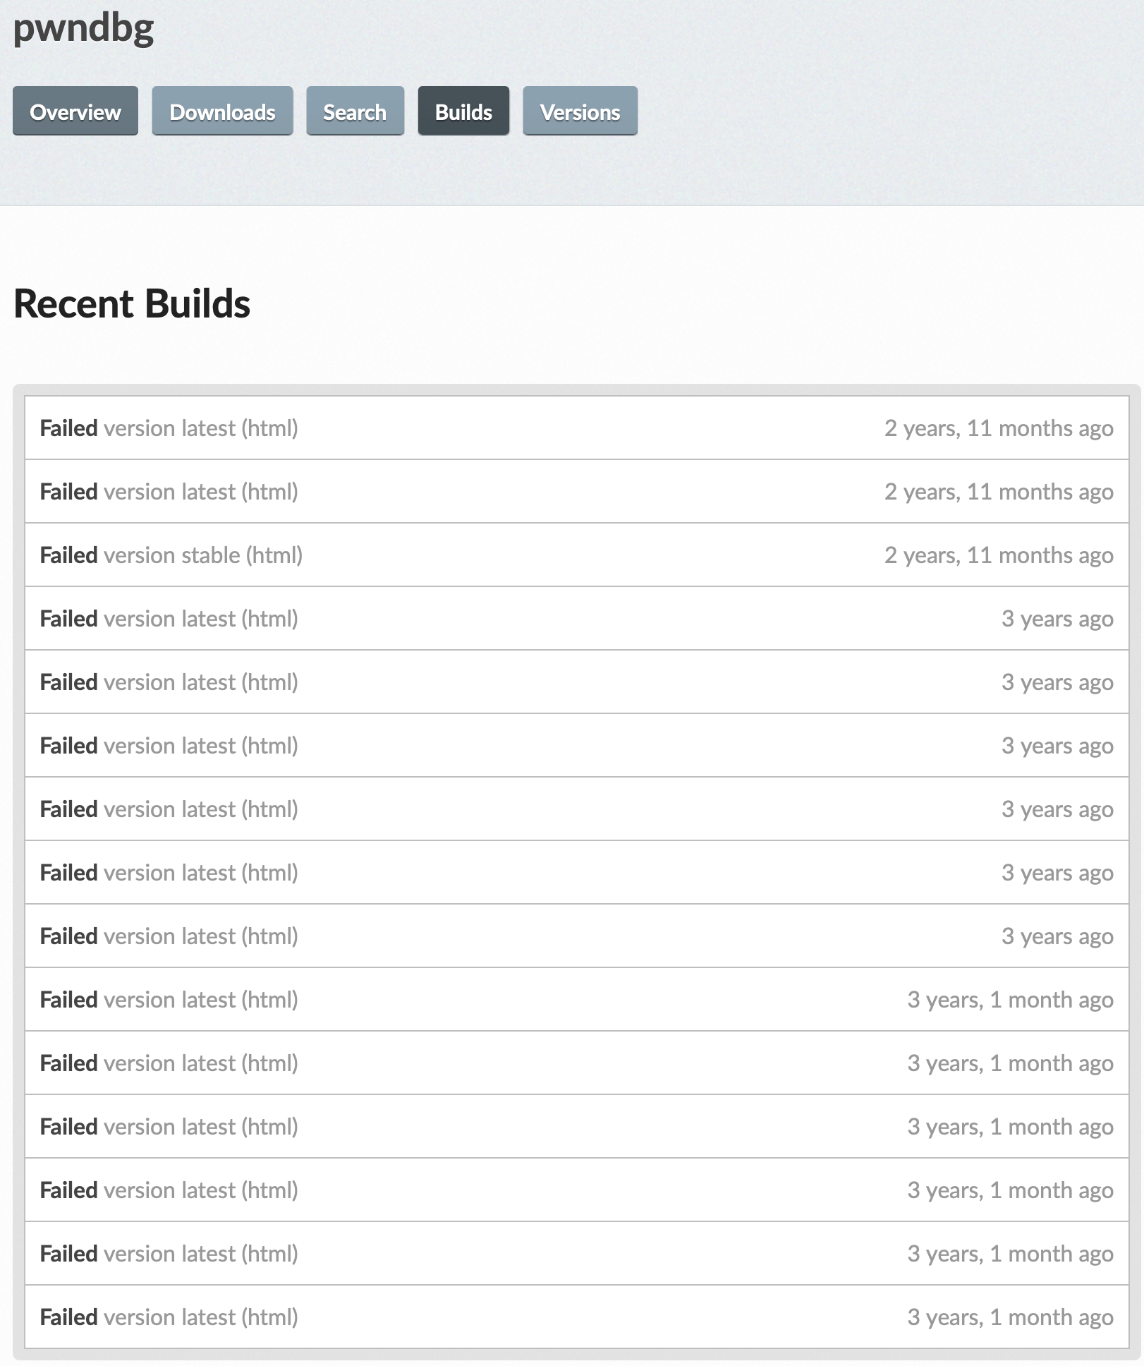Open the Search tab
This screenshot has width=1144, height=1366.
pyautogui.click(x=354, y=111)
